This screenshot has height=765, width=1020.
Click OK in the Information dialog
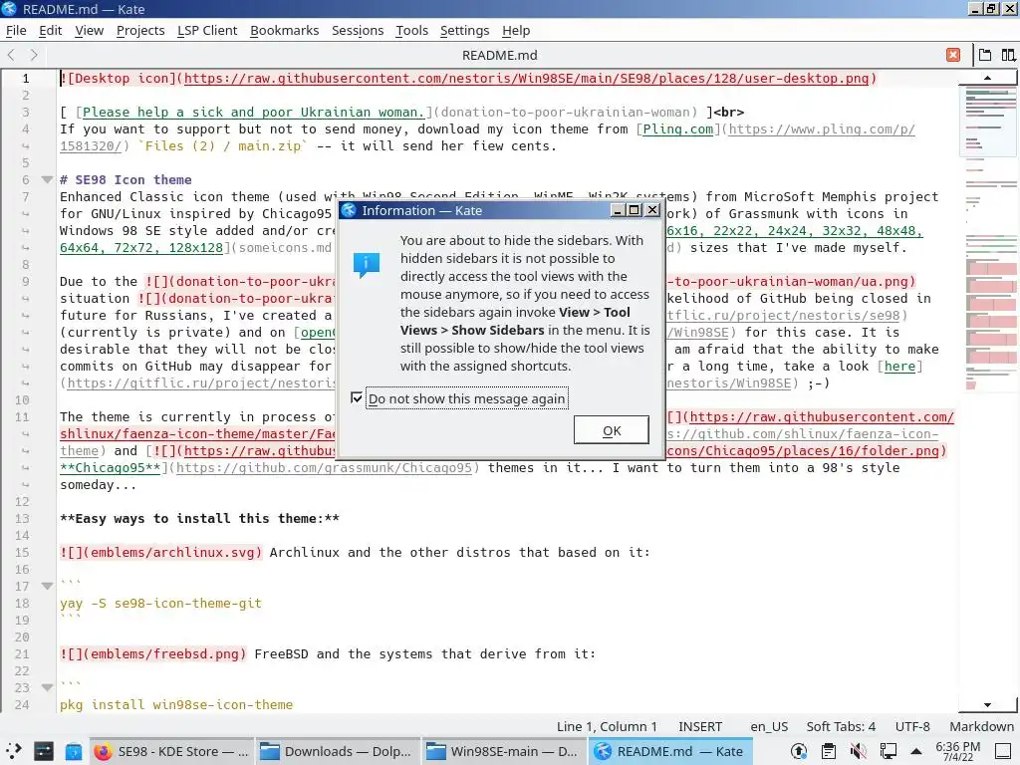[611, 430]
